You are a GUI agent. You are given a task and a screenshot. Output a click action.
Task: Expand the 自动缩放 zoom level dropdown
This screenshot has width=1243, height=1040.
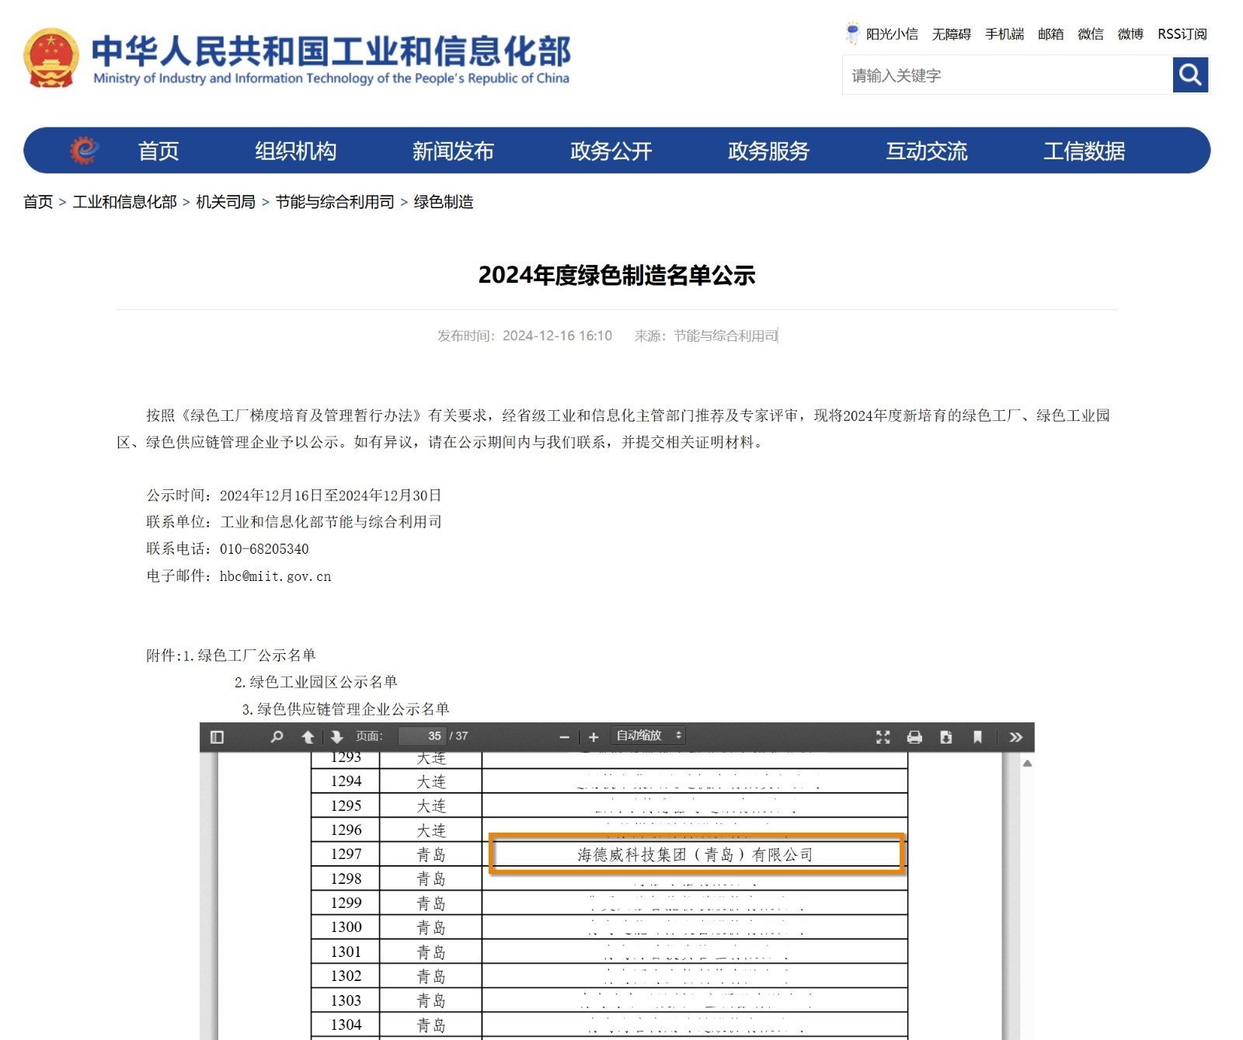pos(648,736)
